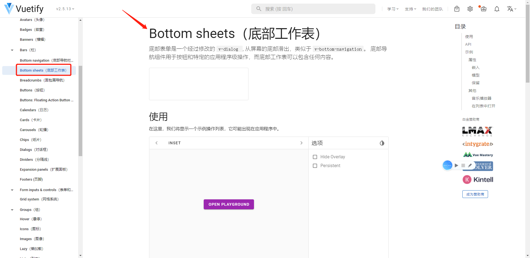This screenshot has width=530, height=258.
Task: Click the OPEN PLAYGROUND button
Action: click(229, 204)
